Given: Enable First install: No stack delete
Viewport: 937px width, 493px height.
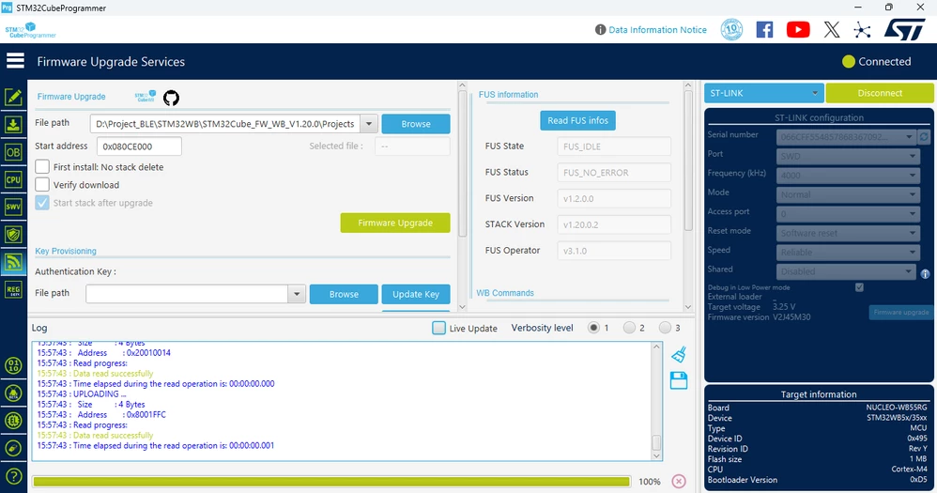Looking at the screenshot, I should click(x=42, y=167).
